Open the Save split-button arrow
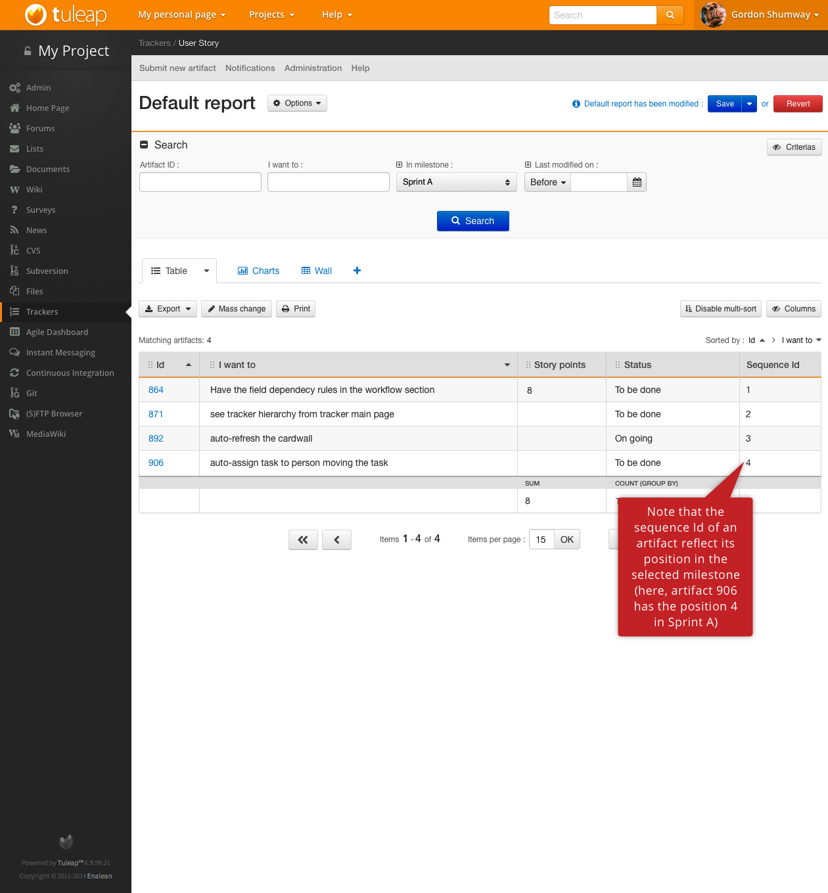 click(749, 104)
